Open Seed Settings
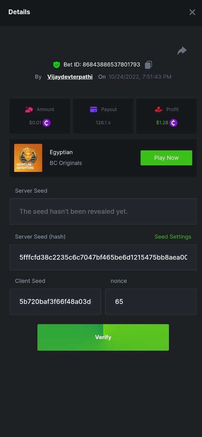202x437 pixels. (x=173, y=237)
